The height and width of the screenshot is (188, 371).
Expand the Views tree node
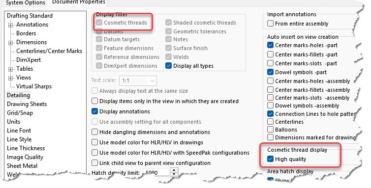click(x=10, y=78)
